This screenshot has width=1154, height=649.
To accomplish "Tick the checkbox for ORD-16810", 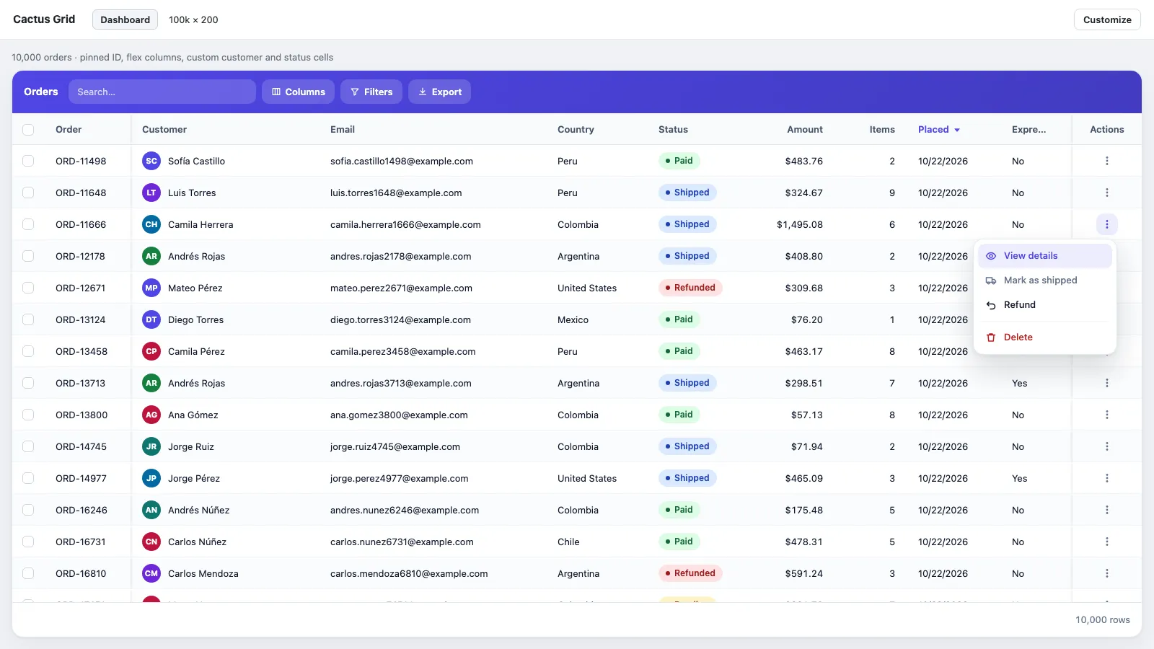I will (28, 573).
